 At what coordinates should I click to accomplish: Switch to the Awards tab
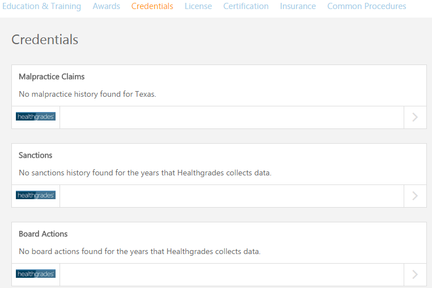pyautogui.click(x=106, y=6)
